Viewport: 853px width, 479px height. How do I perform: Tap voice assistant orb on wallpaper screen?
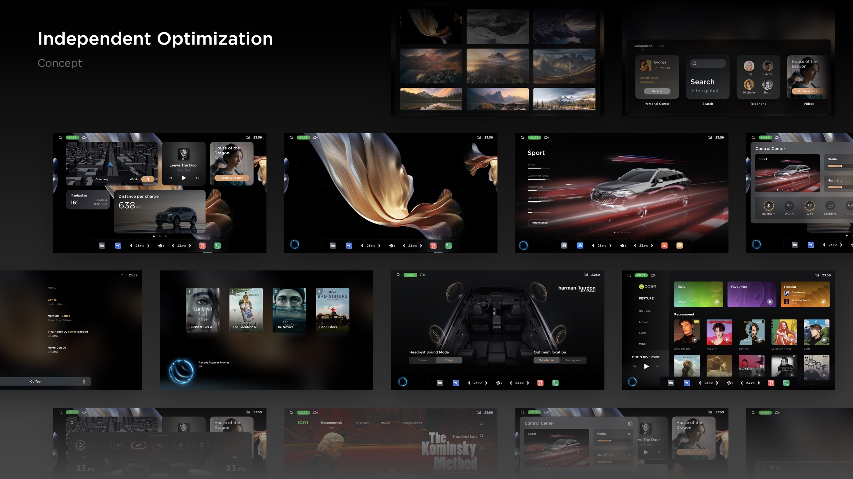(x=295, y=244)
